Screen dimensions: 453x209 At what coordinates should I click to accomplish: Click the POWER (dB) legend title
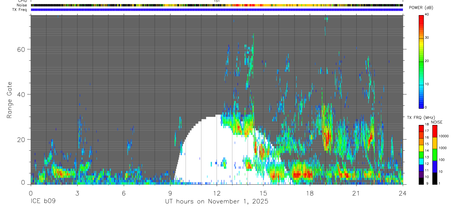point(421,8)
